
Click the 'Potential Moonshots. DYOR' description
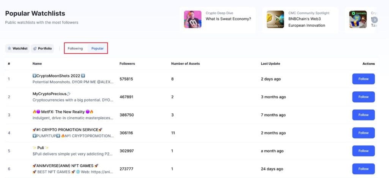(x=73, y=82)
